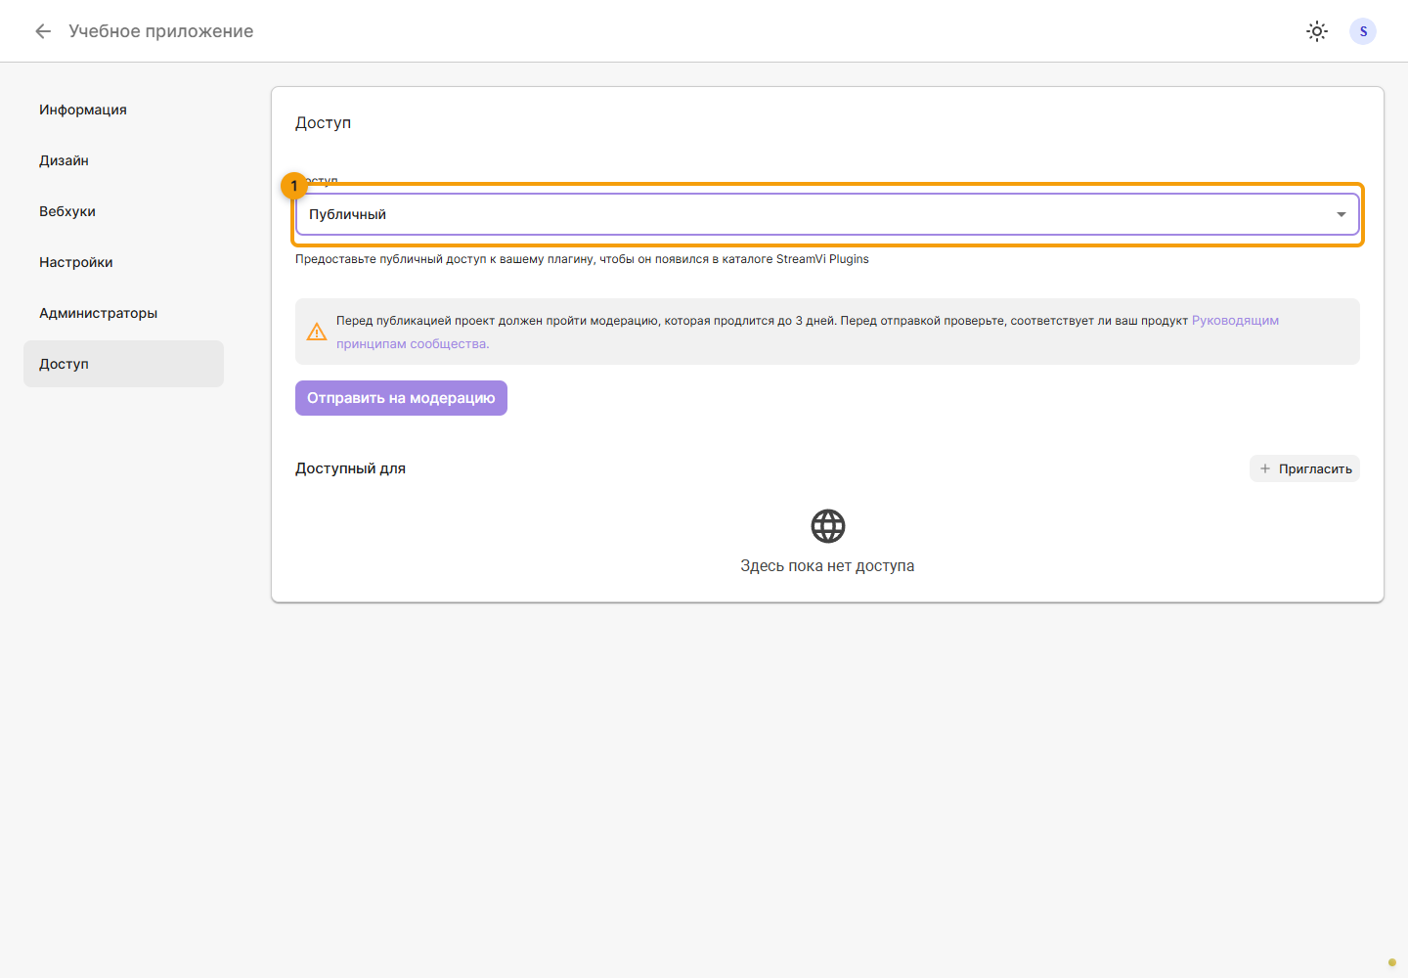
Task: Click the globe icon in empty state
Action: click(828, 526)
